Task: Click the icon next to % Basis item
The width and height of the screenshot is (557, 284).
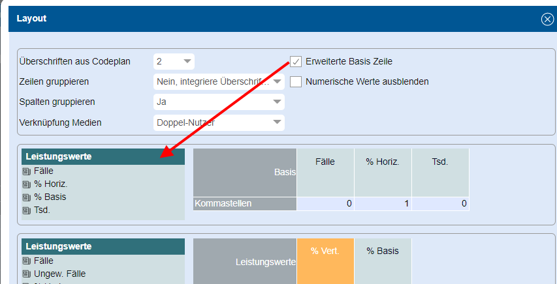Action: (x=27, y=197)
